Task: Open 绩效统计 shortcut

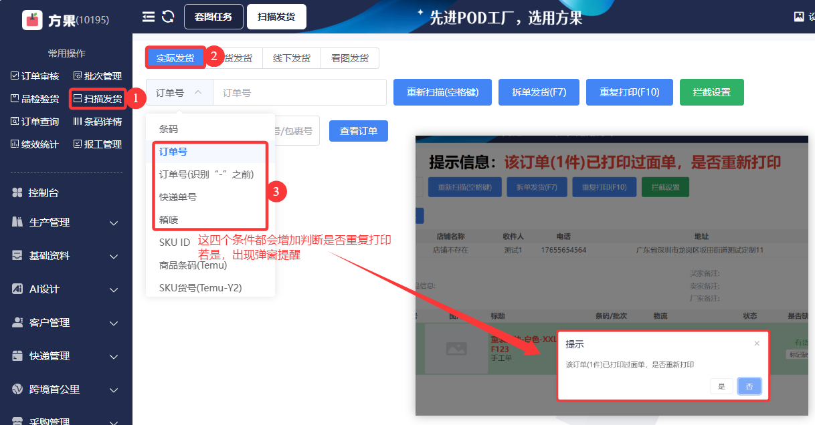Action: [35, 144]
